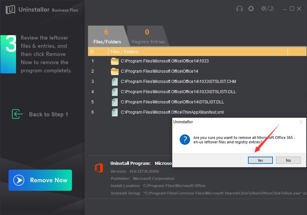Click the Uninstallor logo icon

tap(10, 9)
